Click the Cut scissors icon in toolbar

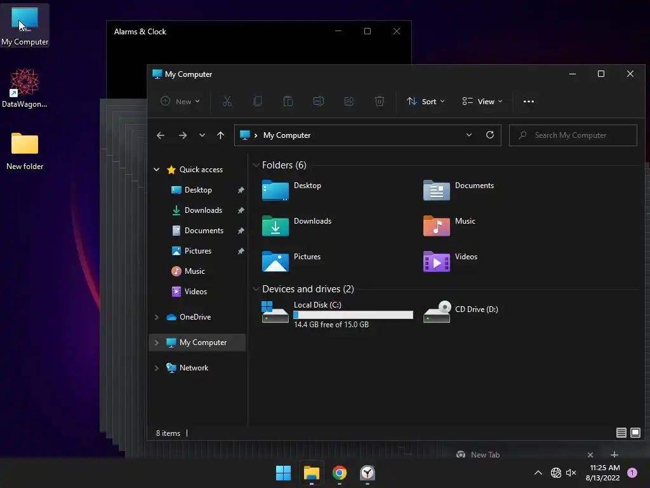[x=227, y=101]
